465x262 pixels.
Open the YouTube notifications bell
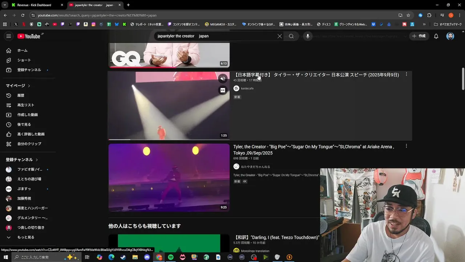click(x=436, y=36)
